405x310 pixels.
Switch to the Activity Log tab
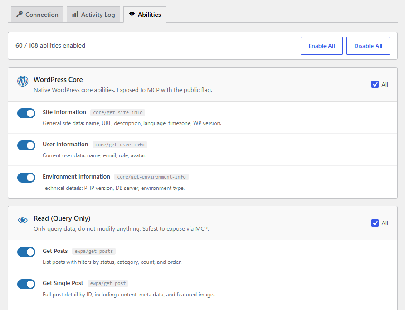click(93, 15)
